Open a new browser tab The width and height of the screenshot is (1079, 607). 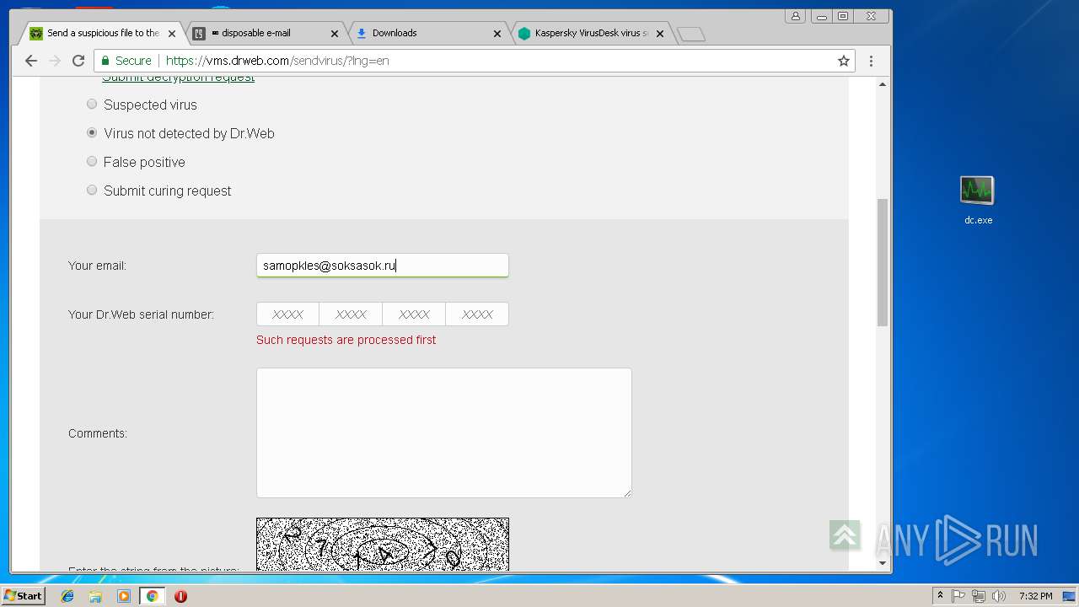pyautogui.click(x=691, y=34)
